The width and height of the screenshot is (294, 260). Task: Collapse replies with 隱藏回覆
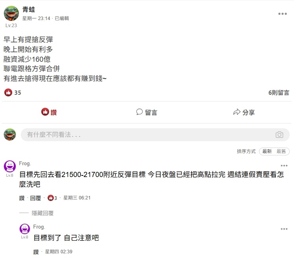pos(42,213)
